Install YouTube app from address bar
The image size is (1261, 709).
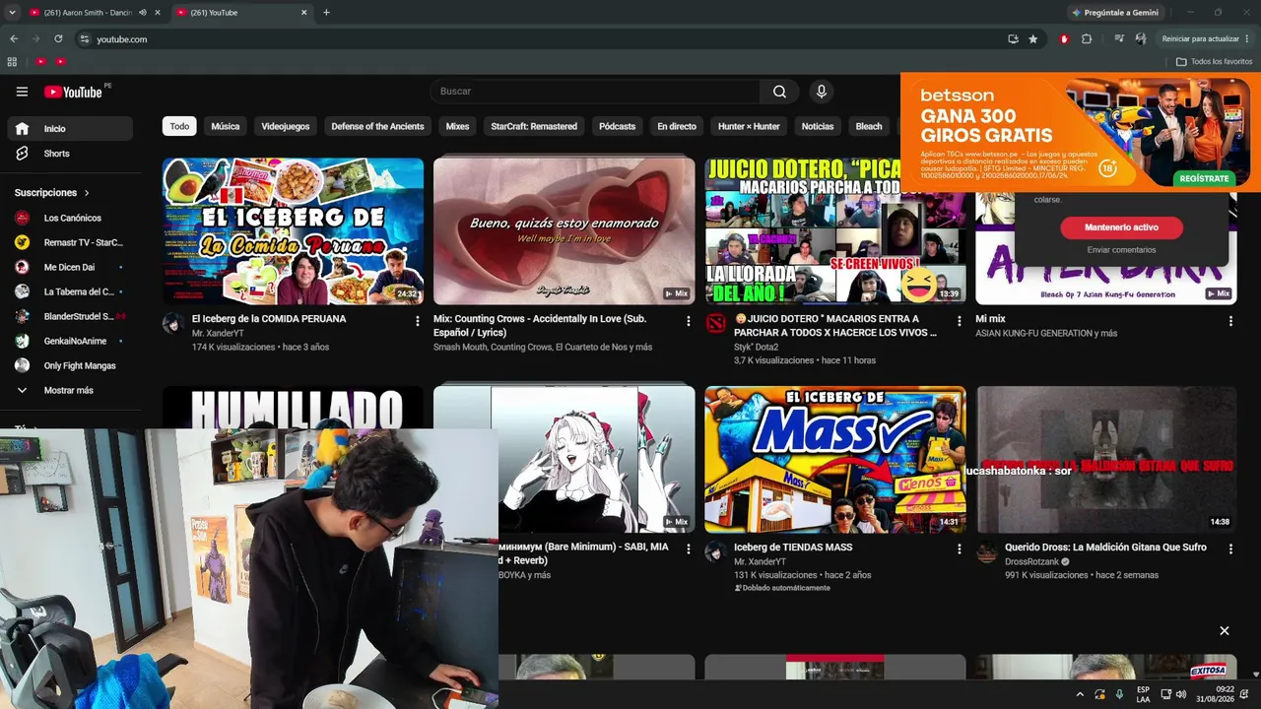(x=1013, y=39)
